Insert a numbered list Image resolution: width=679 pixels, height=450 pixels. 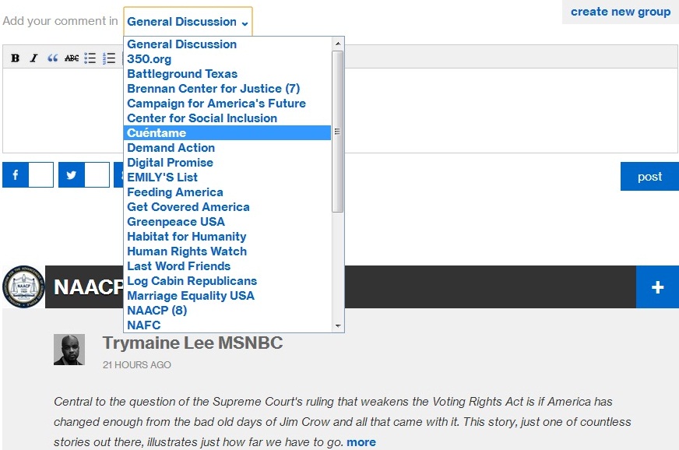109,58
